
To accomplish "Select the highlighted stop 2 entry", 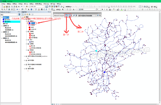I will (x=11, y=22).
